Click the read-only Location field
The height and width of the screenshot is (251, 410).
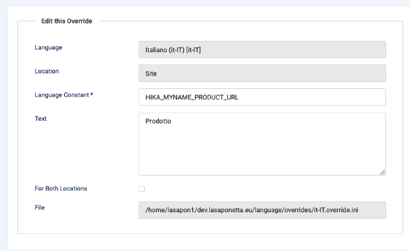[262, 73]
